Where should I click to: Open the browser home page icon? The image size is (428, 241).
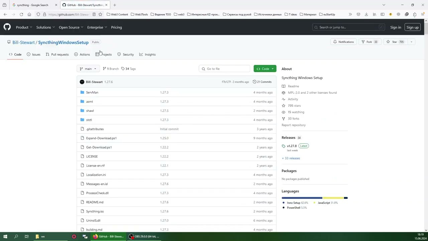coord(29,14)
